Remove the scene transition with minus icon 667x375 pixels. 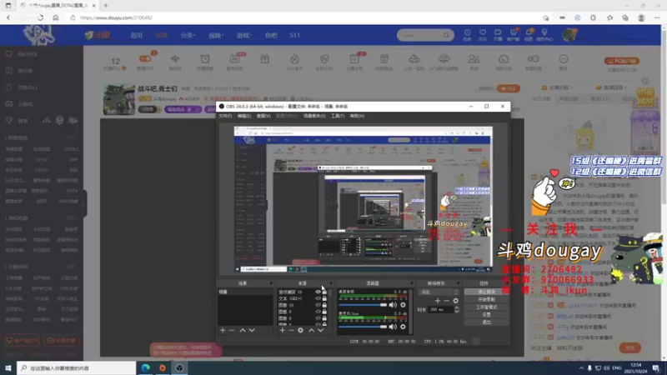click(446, 301)
